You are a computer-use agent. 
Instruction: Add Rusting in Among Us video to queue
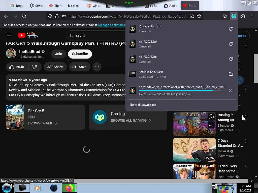point(211,125)
